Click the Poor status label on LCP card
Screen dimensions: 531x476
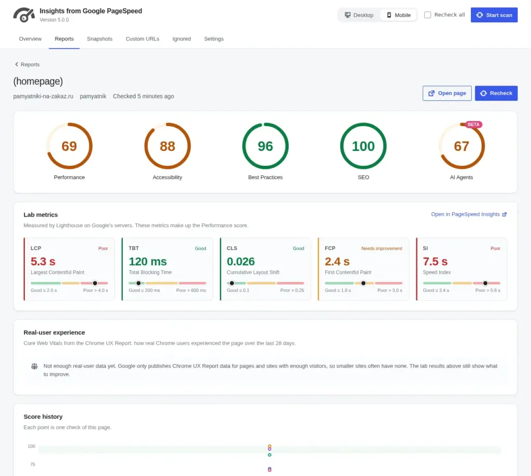pyautogui.click(x=103, y=248)
